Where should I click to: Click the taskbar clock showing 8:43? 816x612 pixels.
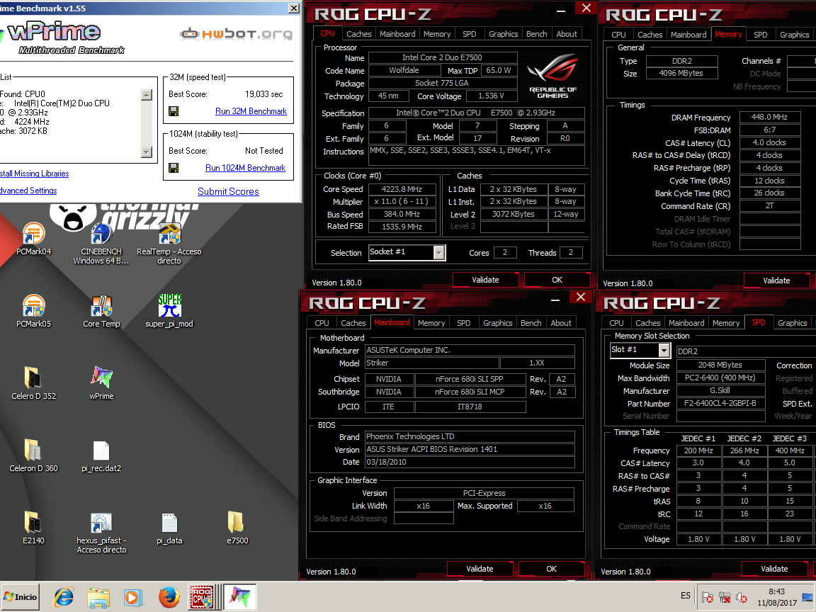776,597
